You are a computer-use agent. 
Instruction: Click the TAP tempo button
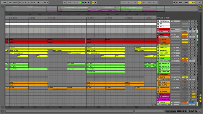pyautogui.click(x=10, y=3)
